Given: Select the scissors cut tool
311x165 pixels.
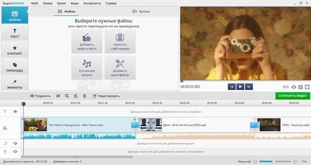Looking at the screenshot, I should coord(58,96).
